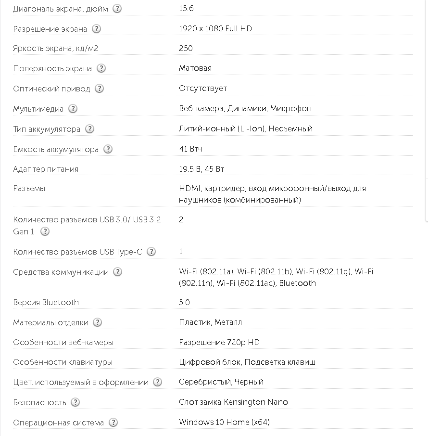
Task: Click the 1920 x 1080 Full HD value
Action: pyautogui.click(x=215, y=29)
